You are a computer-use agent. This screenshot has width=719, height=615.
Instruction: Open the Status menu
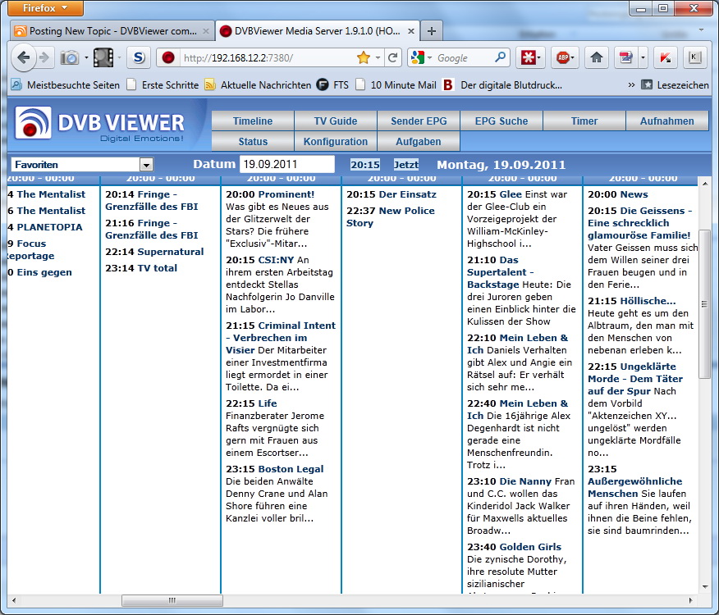[x=253, y=142]
